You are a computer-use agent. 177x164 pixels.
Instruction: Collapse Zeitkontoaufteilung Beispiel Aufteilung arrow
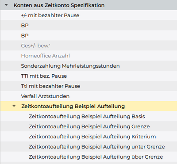[x=14, y=106]
